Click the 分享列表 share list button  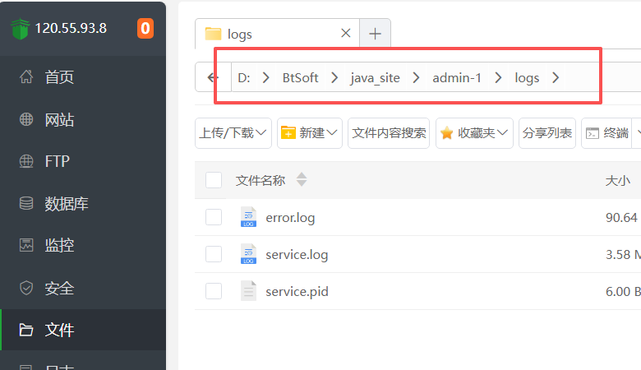pos(547,133)
